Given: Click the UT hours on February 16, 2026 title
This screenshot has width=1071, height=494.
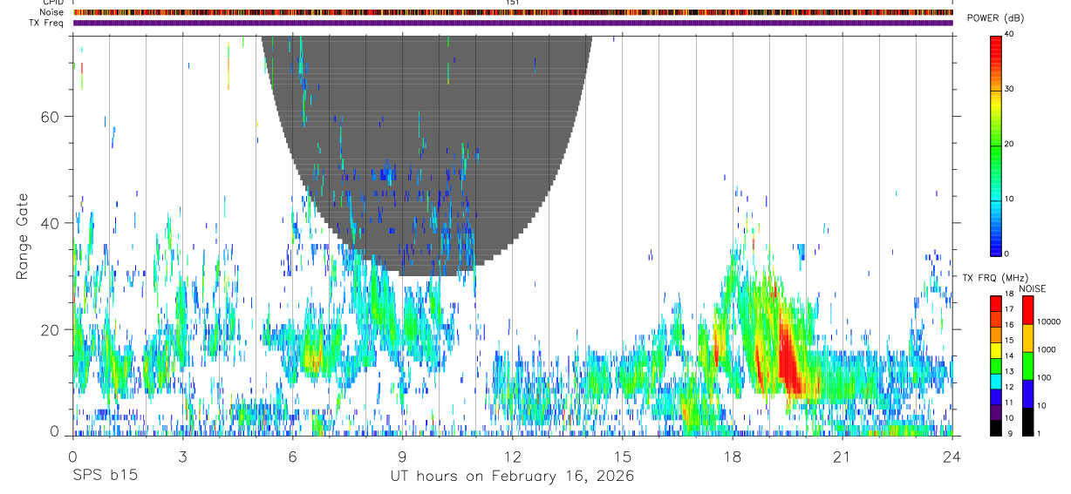Looking at the screenshot, I should coord(512,477).
